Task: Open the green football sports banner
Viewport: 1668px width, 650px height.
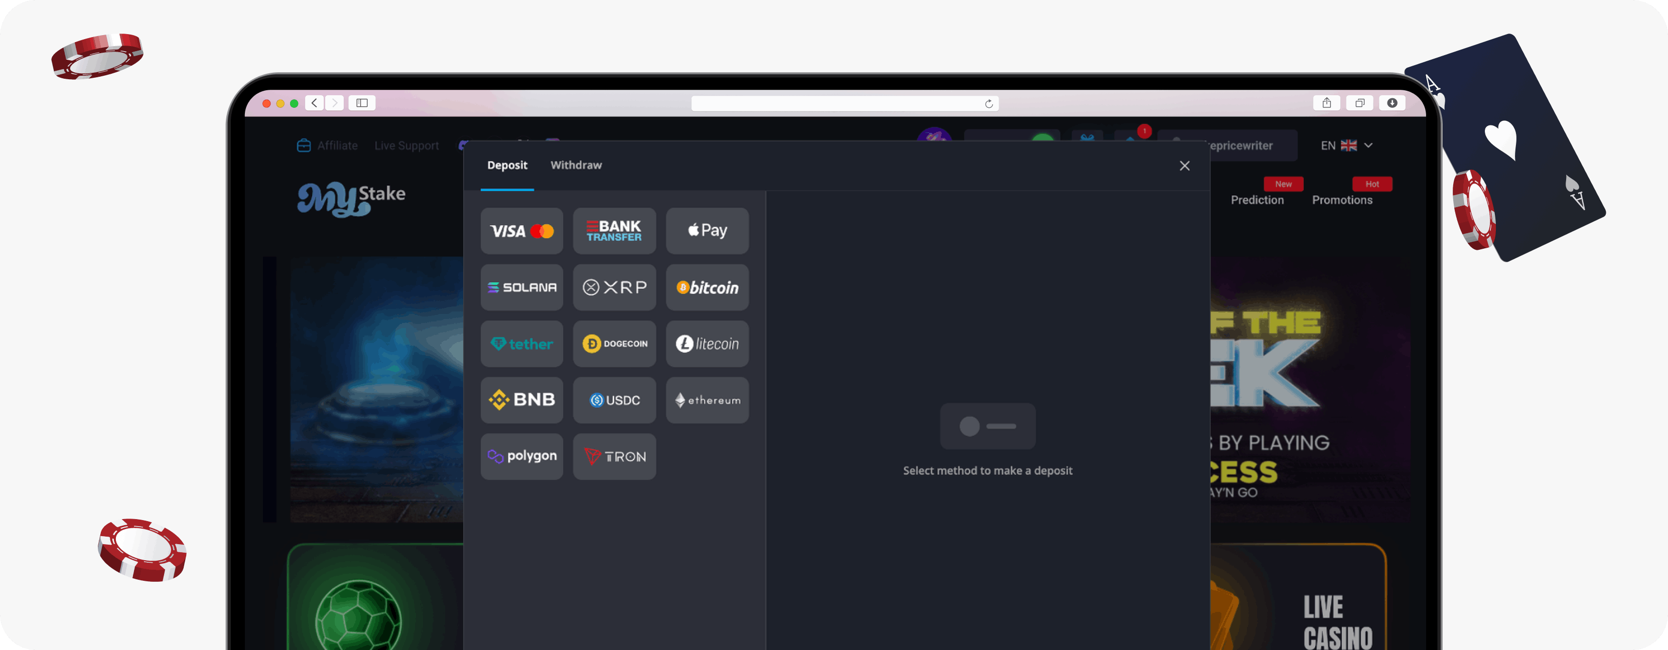Action: [375, 597]
